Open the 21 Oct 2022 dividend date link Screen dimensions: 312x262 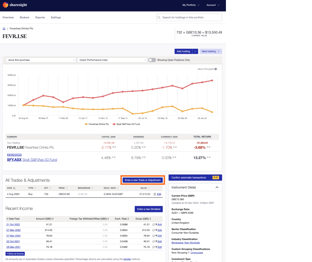click(x=13, y=225)
